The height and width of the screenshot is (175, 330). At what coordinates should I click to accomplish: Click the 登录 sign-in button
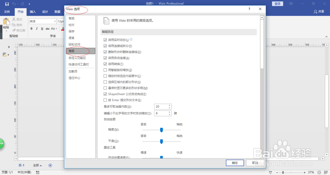click(x=278, y=4)
